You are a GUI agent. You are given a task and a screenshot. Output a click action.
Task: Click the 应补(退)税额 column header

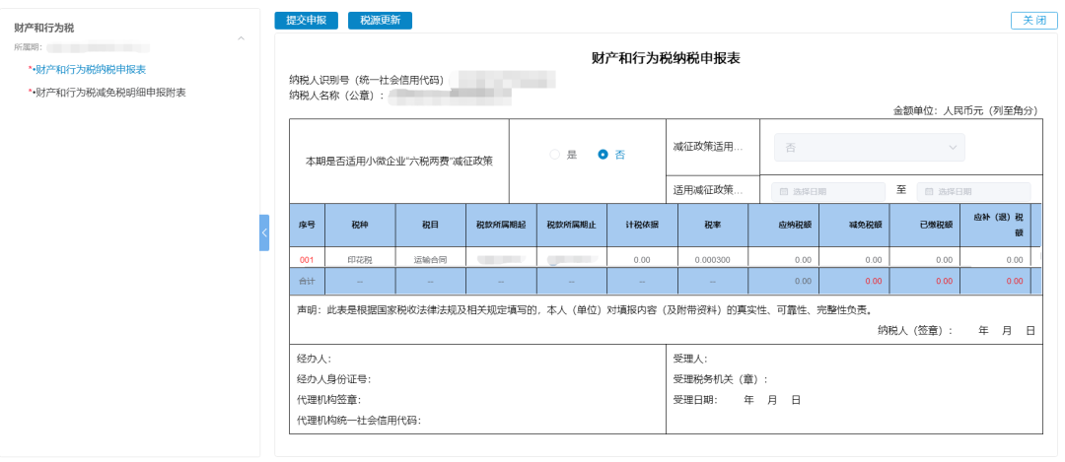click(995, 225)
